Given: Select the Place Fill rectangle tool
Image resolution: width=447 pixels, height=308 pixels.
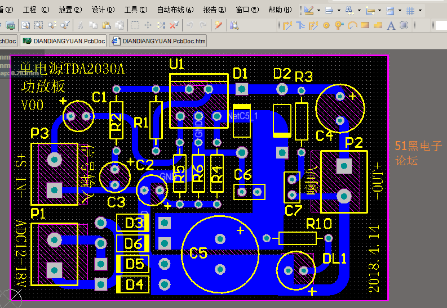Looking at the screenshot, I should pos(365,25).
